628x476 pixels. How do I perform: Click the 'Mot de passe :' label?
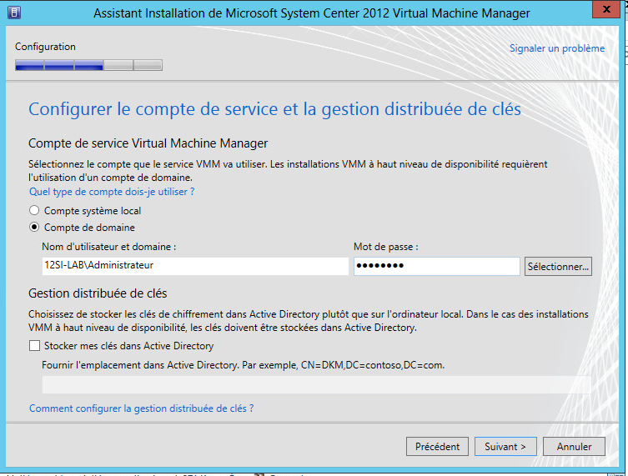(x=385, y=247)
